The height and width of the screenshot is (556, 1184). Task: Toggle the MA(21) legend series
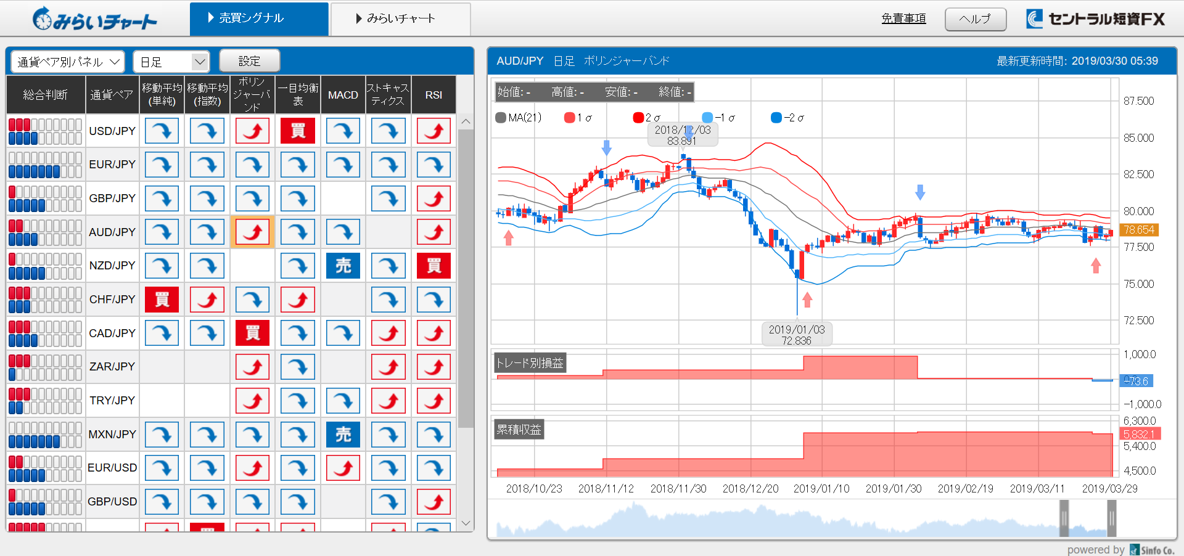501,118
